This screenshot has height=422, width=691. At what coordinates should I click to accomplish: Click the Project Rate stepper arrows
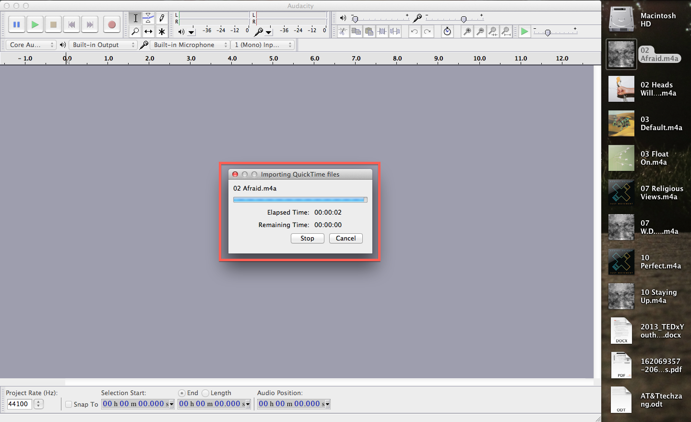click(39, 404)
